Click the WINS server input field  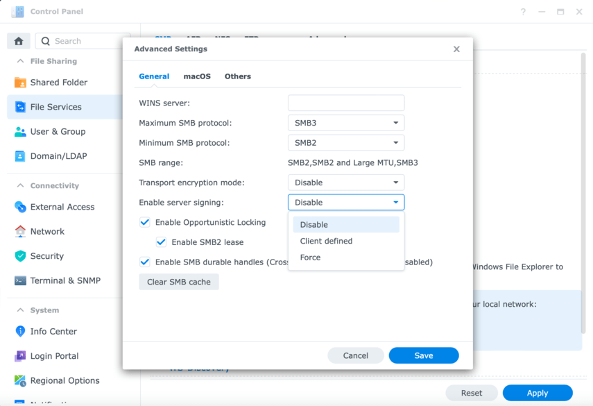point(346,103)
